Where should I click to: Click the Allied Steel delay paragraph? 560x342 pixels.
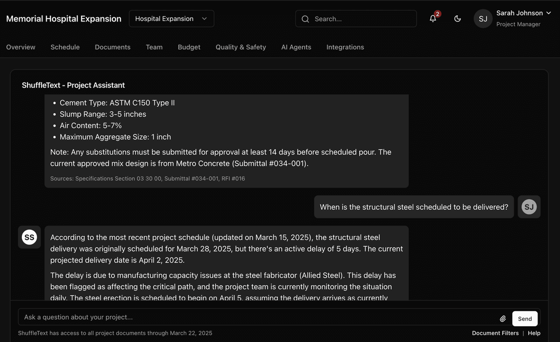(223, 286)
